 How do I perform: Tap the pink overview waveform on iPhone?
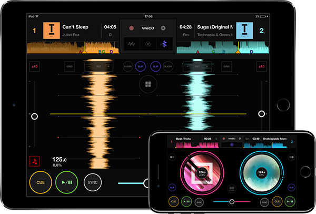pyautogui.click(x=197, y=145)
